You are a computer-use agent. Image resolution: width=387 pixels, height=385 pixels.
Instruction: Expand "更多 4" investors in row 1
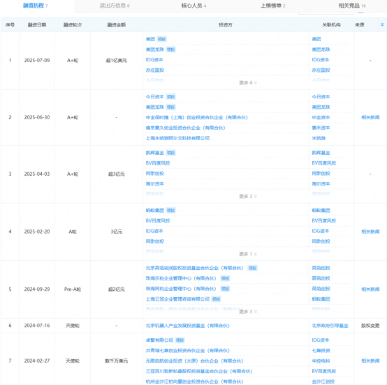pos(248,83)
